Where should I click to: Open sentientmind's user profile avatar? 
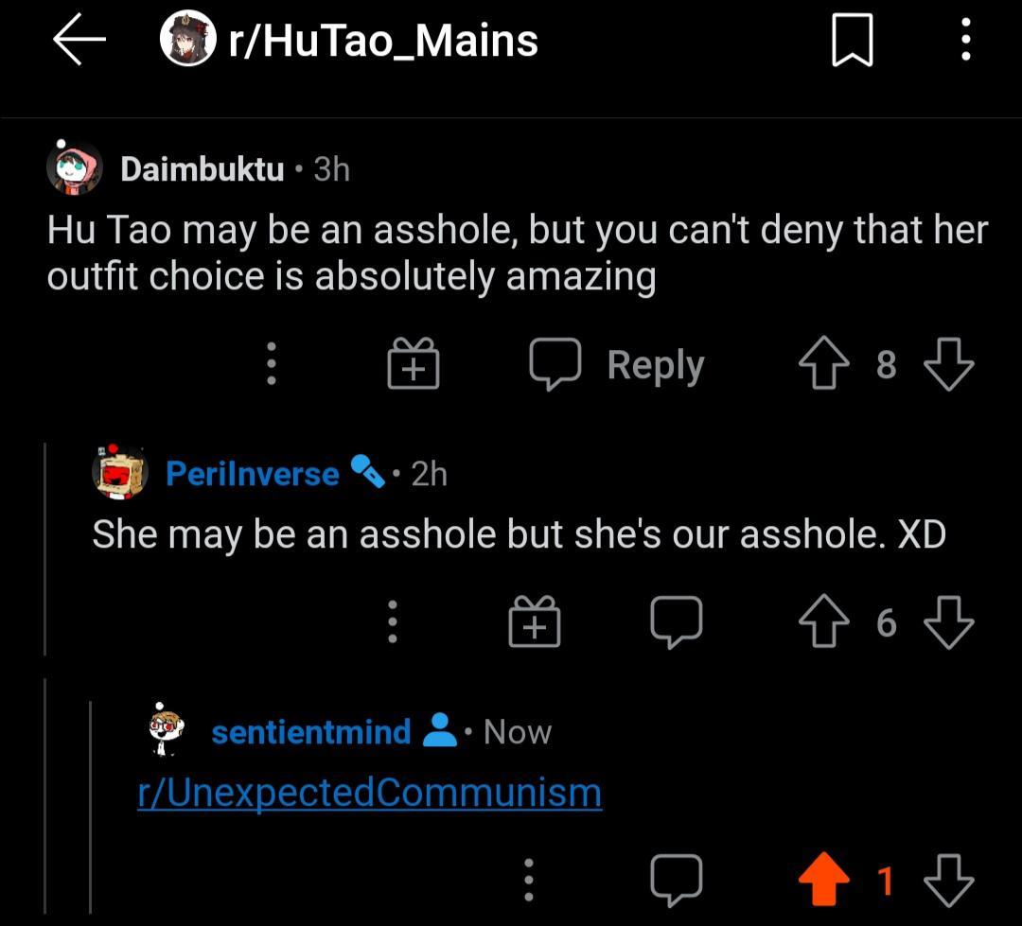click(x=163, y=730)
